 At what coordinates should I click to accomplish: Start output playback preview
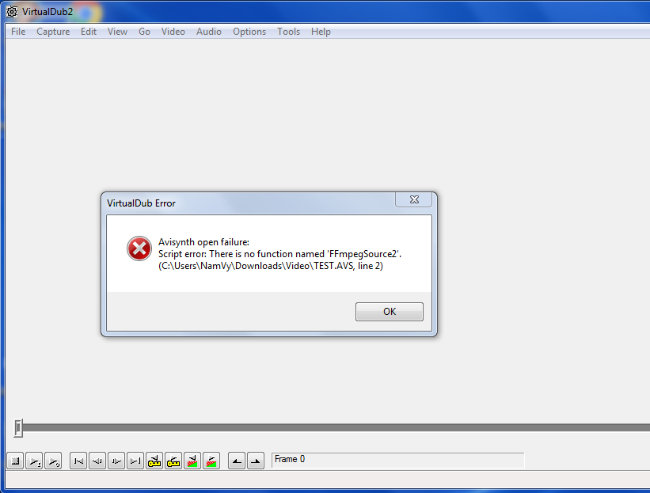53,461
